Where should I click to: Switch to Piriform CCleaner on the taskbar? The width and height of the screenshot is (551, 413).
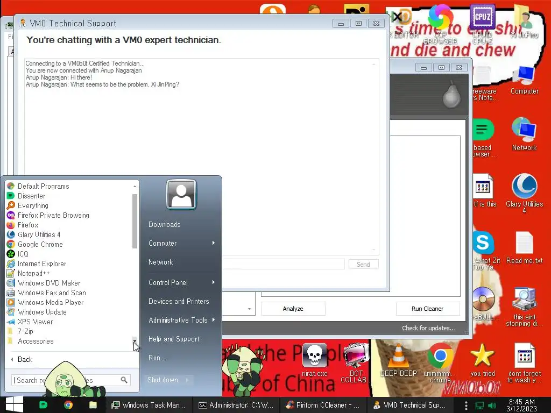pyautogui.click(x=323, y=405)
